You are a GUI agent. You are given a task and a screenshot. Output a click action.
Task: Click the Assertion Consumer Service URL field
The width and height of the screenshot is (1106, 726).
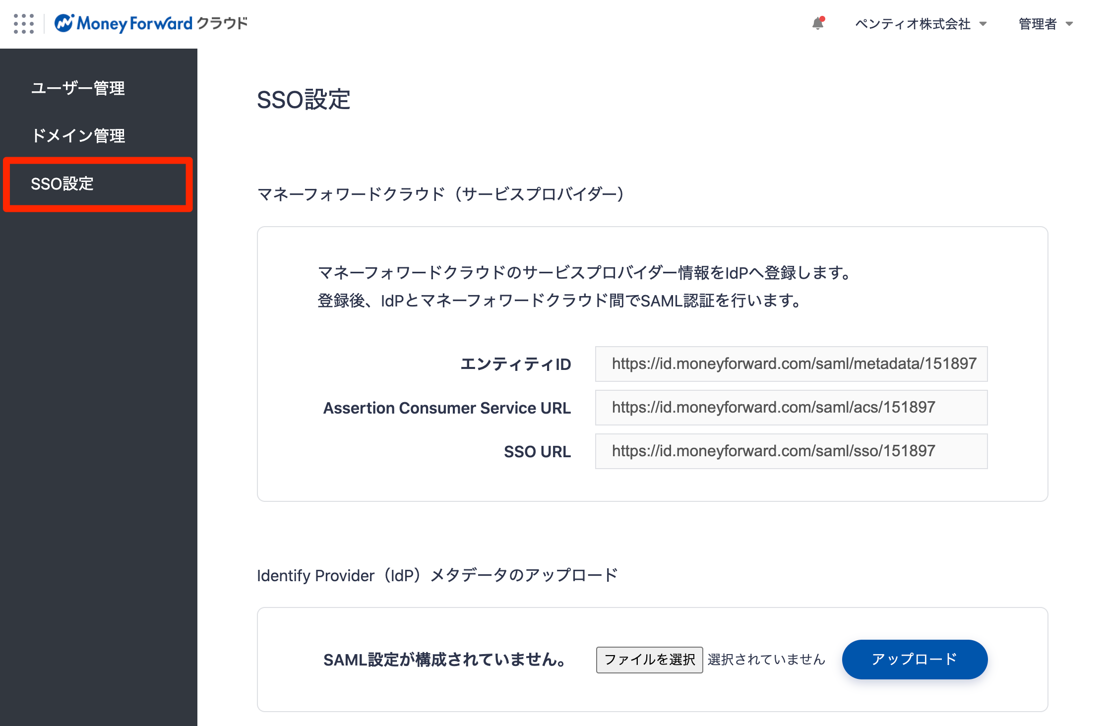click(x=791, y=408)
